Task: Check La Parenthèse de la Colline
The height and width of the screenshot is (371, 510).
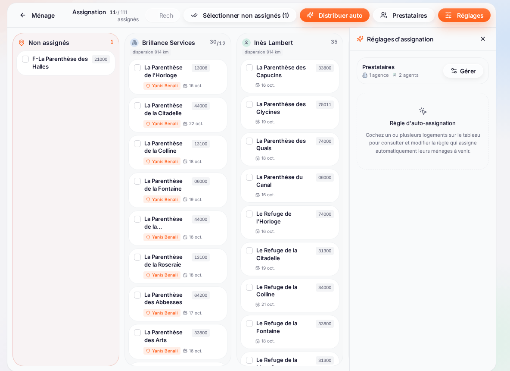Action: coord(137,144)
